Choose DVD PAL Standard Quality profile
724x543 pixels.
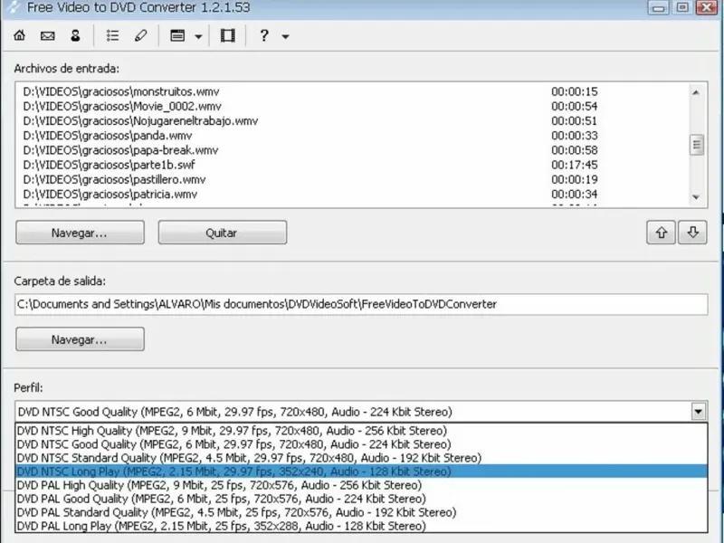coord(361,512)
